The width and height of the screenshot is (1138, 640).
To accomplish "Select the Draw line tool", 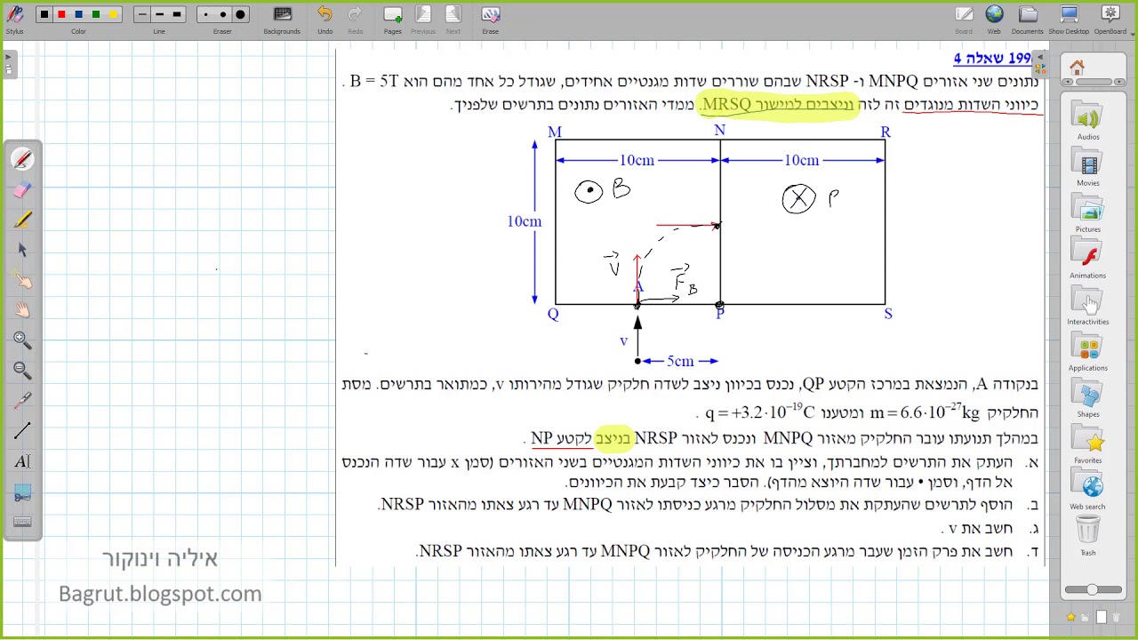I will [23, 431].
